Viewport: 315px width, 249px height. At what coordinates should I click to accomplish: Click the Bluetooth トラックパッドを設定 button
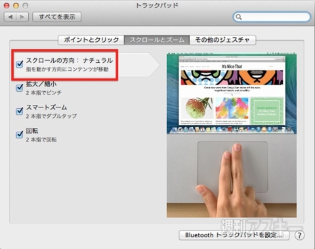pos(234,235)
